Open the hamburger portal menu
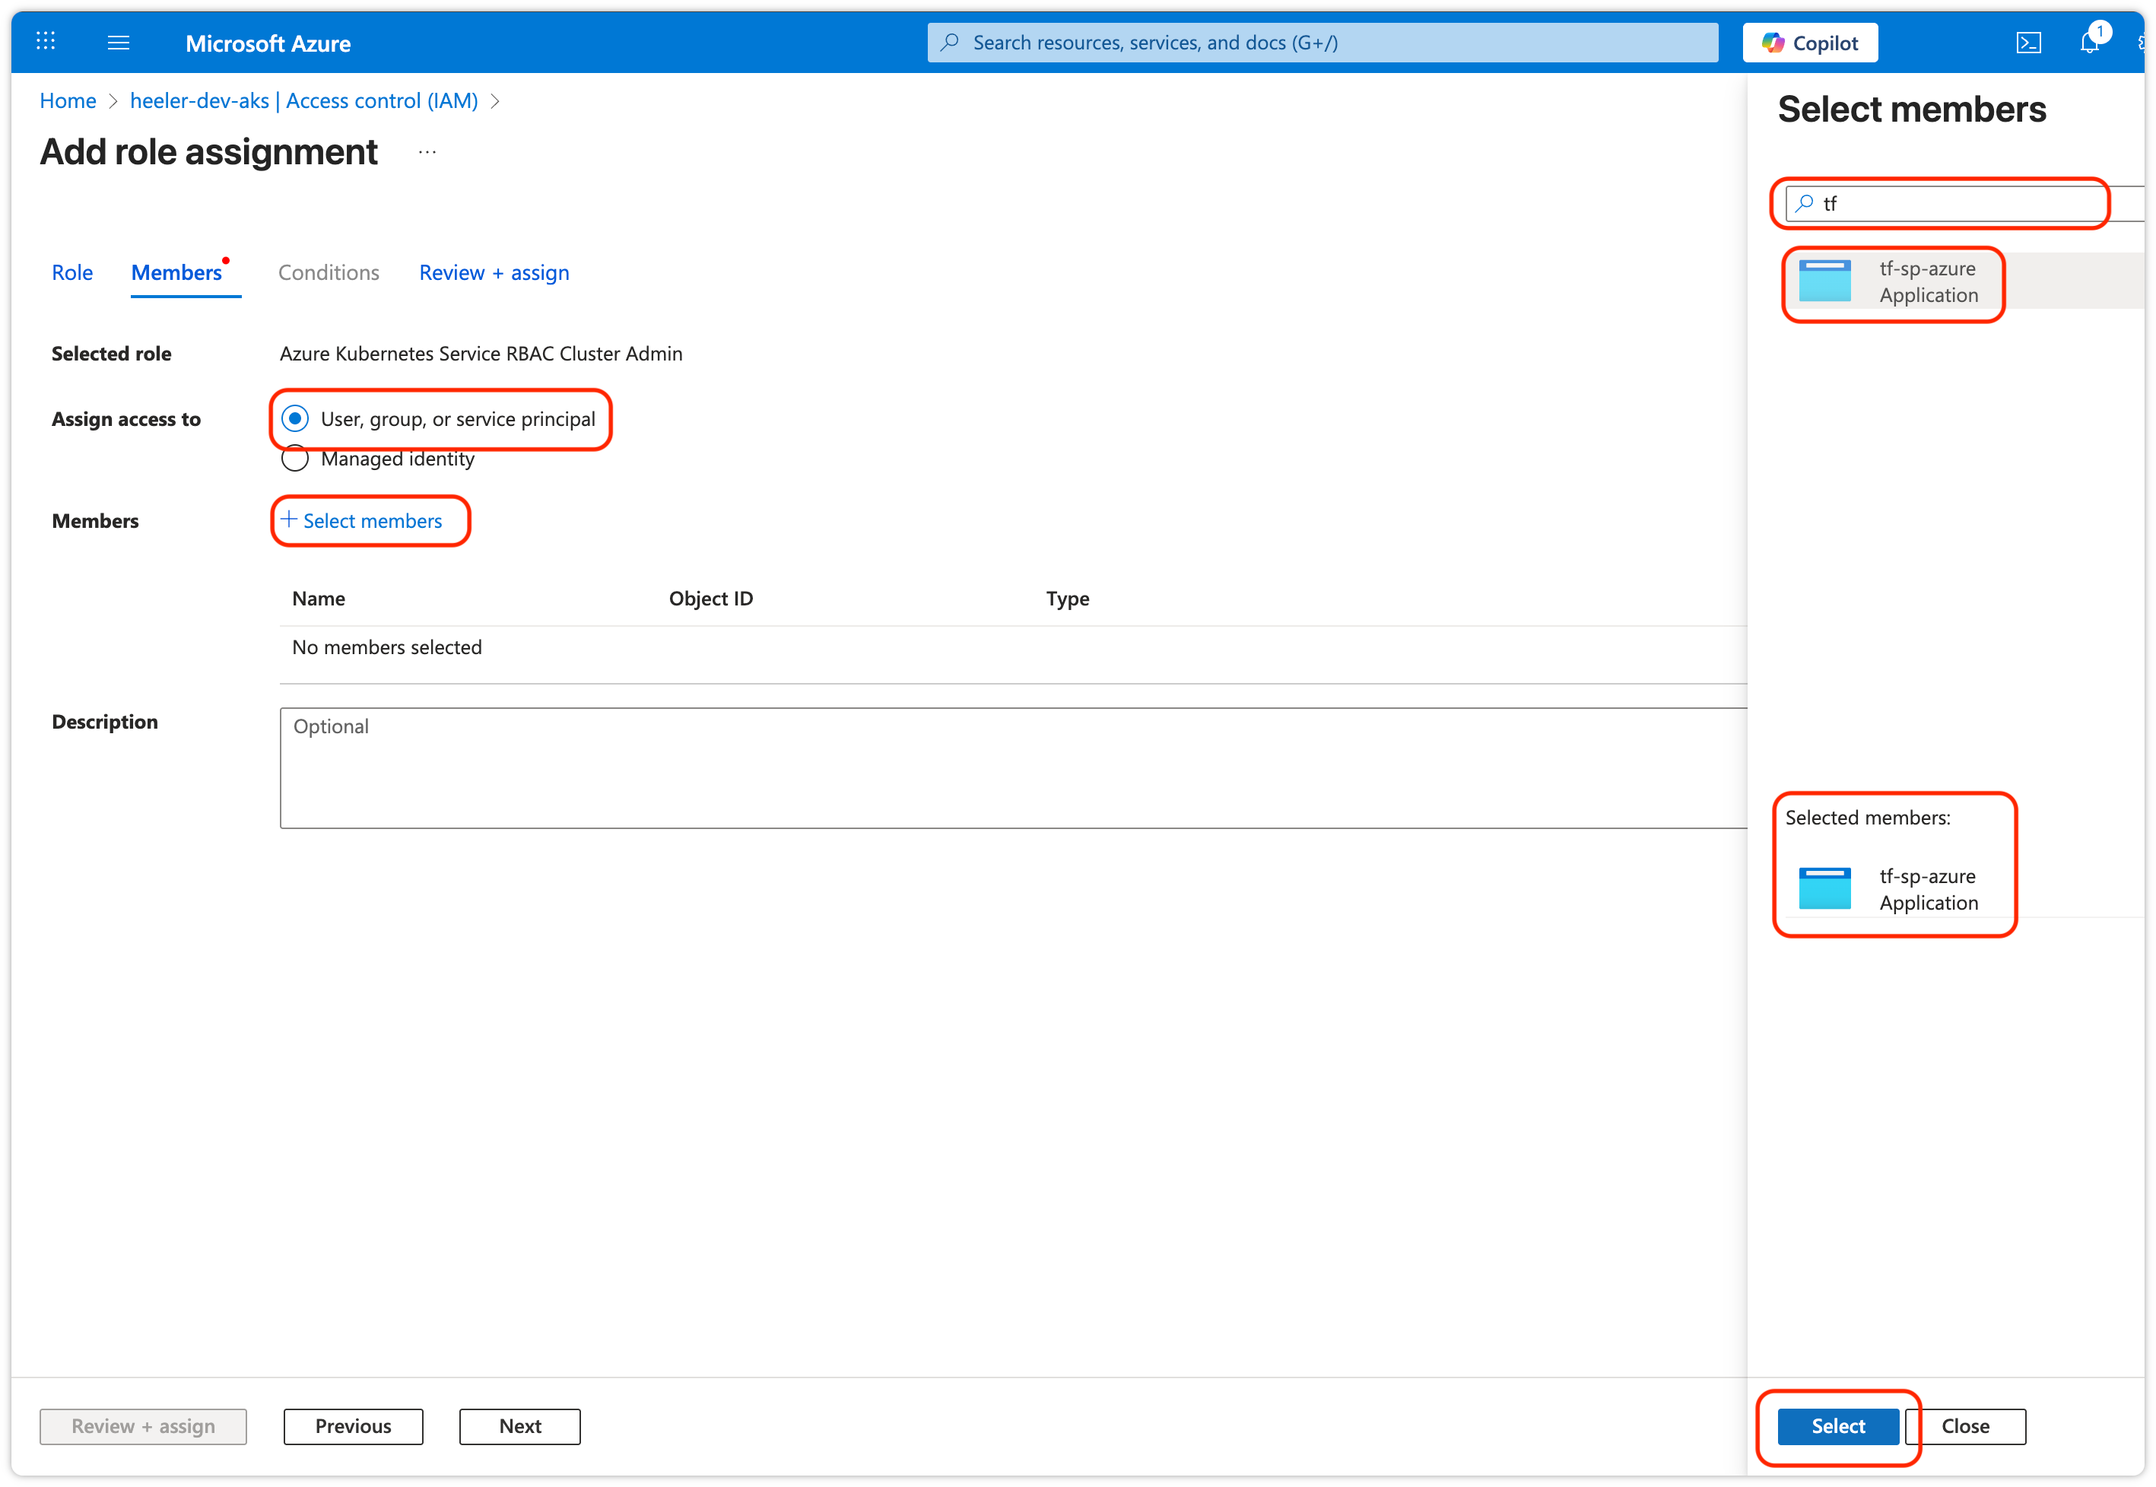Viewport: 2156px width, 1487px height. 119,43
